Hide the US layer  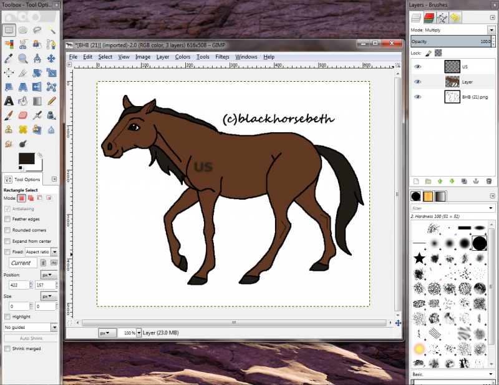(x=417, y=67)
